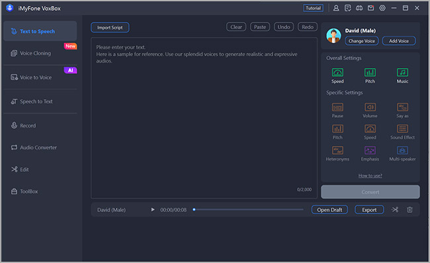This screenshot has width=430, height=263.
Task: Open the mail messages icon
Action: [x=370, y=8]
